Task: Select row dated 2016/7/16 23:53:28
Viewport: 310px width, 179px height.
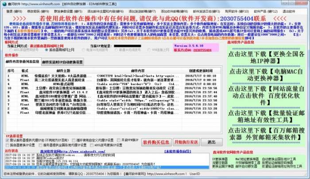Action: (x=113, y=108)
